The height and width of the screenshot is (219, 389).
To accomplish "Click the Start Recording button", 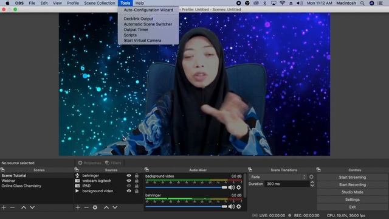I will 353,185.
